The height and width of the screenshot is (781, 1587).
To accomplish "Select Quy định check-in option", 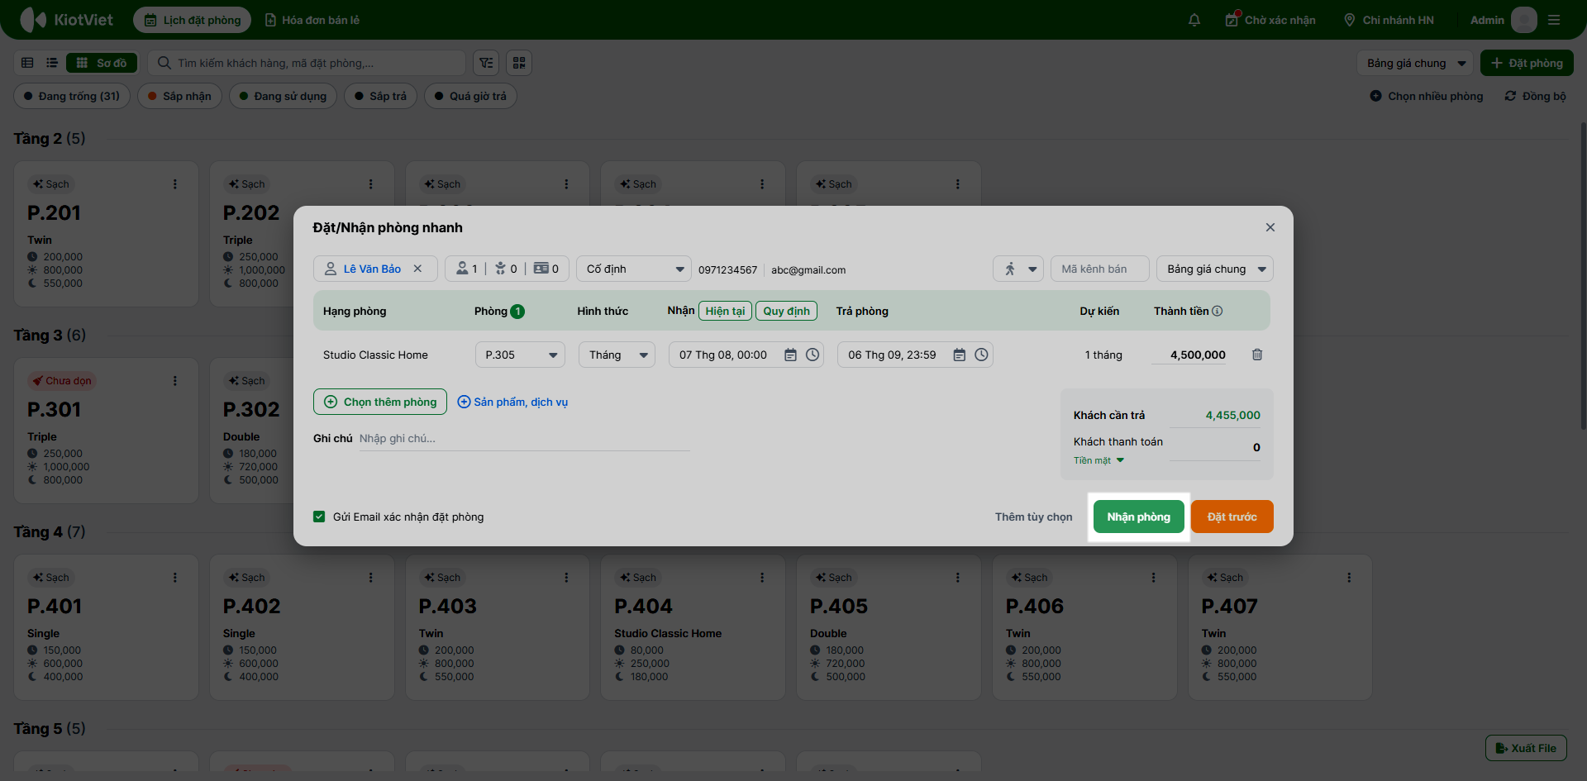I will [786, 311].
